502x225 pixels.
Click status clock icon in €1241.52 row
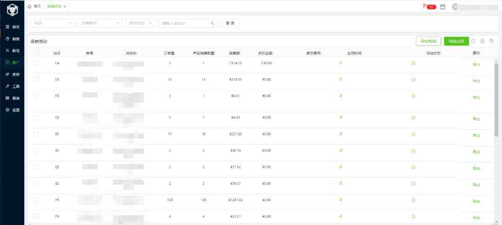click(413, 200)
